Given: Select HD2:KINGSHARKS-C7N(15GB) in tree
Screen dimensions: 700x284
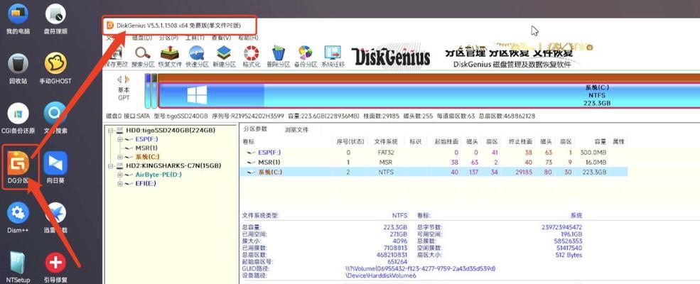Looking at the screenshot, I should [x=173, y=166].
